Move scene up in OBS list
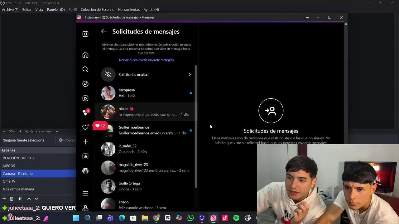Screen dimensions: 399x224 pos(29,198)
